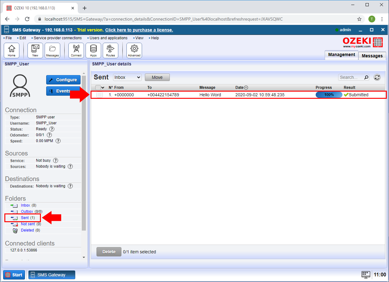Click the Configure button
389x282 pixels.
(63, 80)
